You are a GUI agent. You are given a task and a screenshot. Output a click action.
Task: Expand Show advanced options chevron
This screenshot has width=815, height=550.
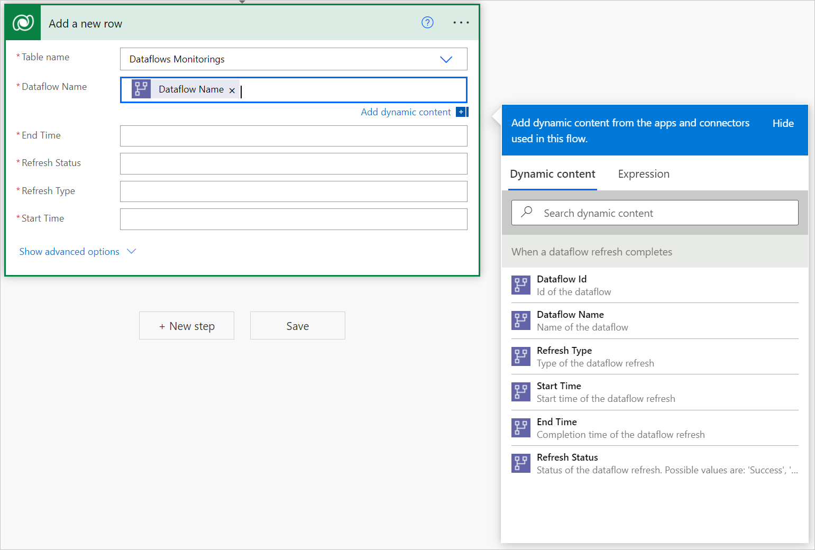[132, 251]
